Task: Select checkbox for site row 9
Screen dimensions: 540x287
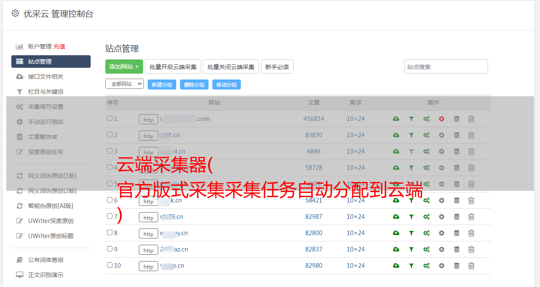Action: pos(110,249)
